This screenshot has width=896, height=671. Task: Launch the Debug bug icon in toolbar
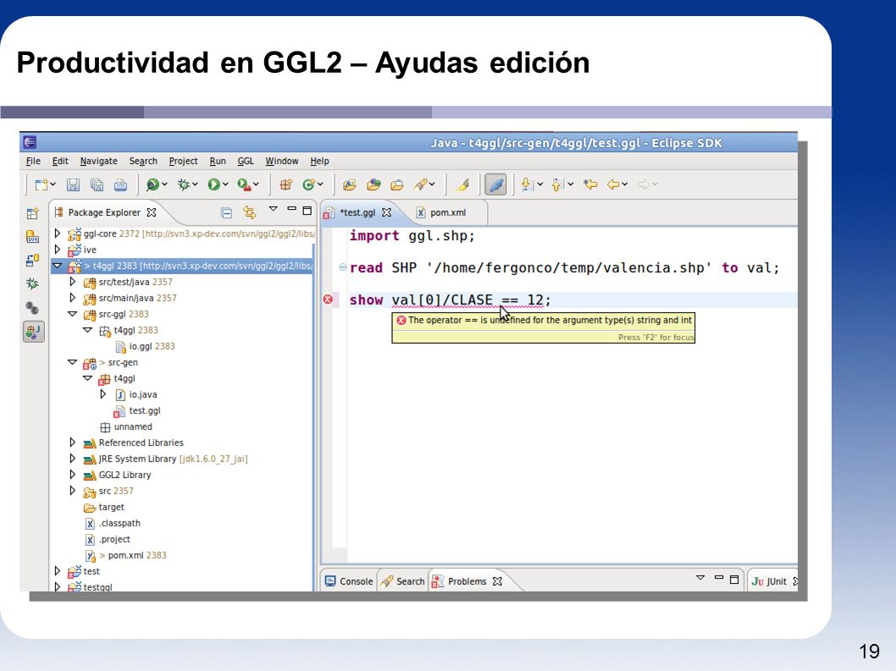(x=184, y=184)
